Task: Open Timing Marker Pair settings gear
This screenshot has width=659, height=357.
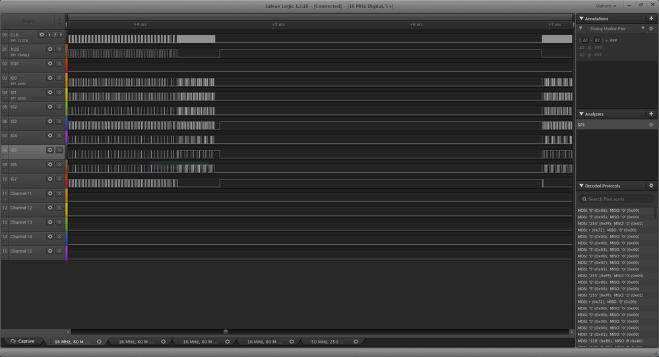Action: [x=651, y=28]
